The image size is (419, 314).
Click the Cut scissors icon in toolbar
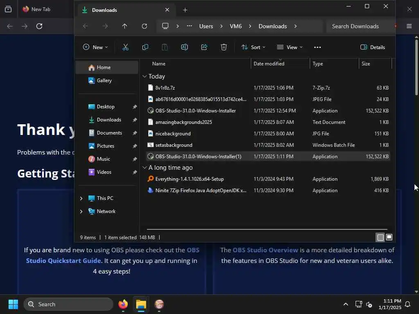[x=125, y=47]
